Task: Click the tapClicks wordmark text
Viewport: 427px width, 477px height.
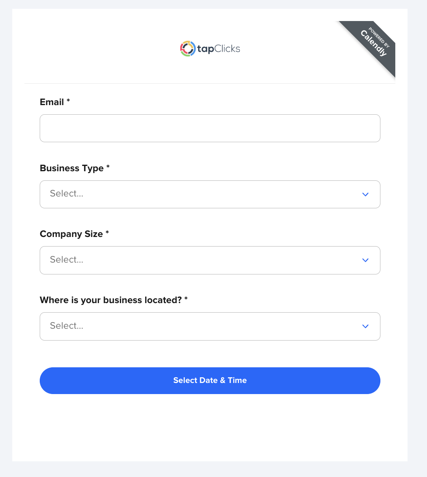Action: pos(218,49)
